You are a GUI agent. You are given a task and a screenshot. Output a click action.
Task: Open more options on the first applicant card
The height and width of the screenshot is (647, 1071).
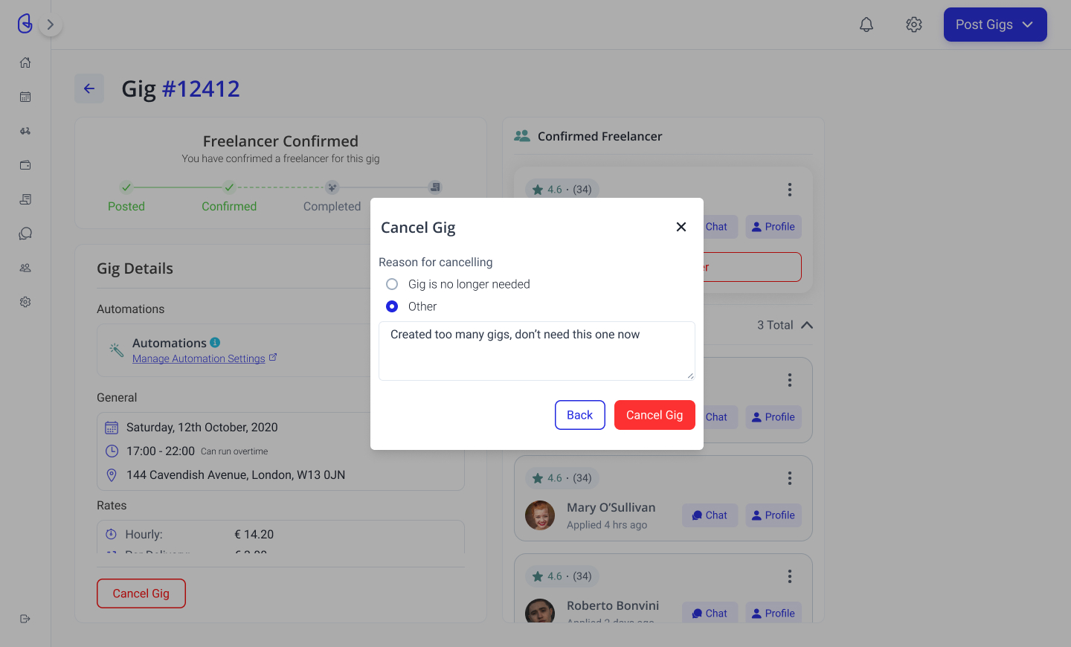[790, 380]
